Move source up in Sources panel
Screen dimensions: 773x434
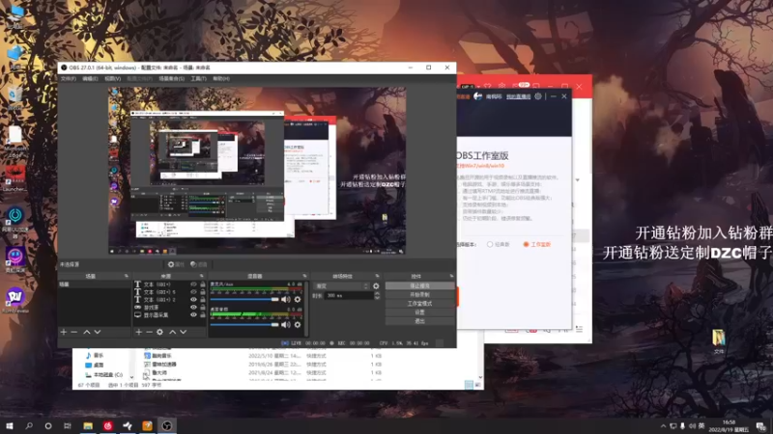(173, 332)
